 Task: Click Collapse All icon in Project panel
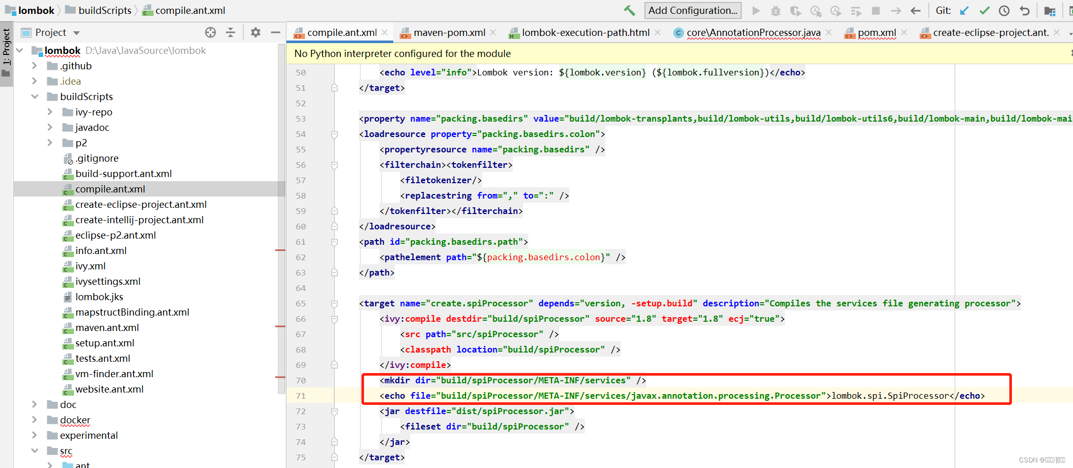tap(231, 32)
